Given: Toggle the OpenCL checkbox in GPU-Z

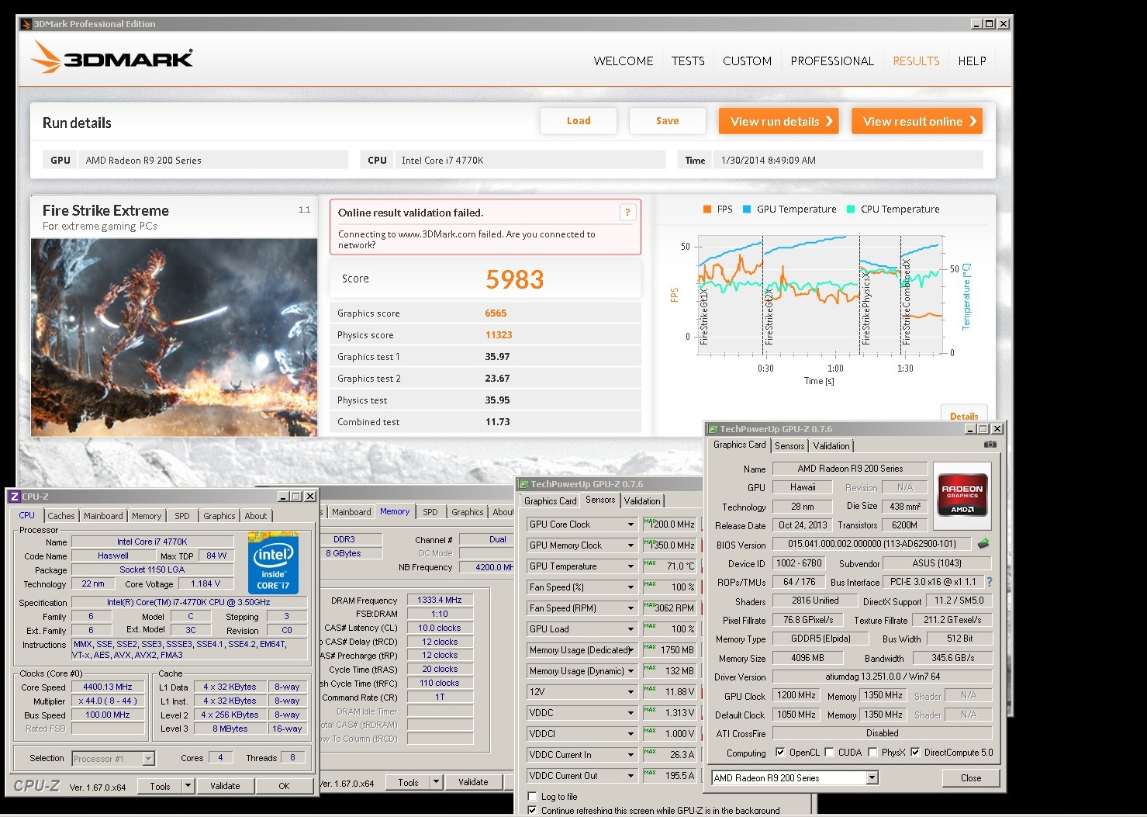Looking at the screenshot, I should [780, 752].
